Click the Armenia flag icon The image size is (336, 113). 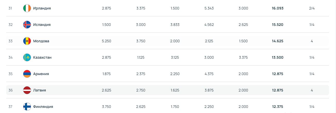click(27, 74)
